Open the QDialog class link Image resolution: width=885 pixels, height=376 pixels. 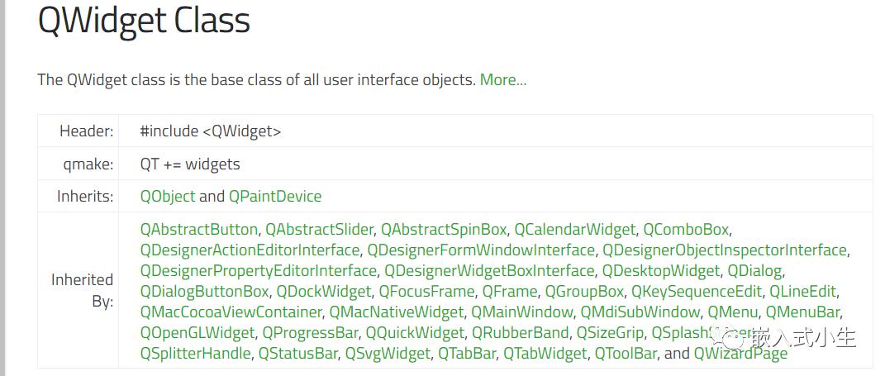tap(754, 270)
